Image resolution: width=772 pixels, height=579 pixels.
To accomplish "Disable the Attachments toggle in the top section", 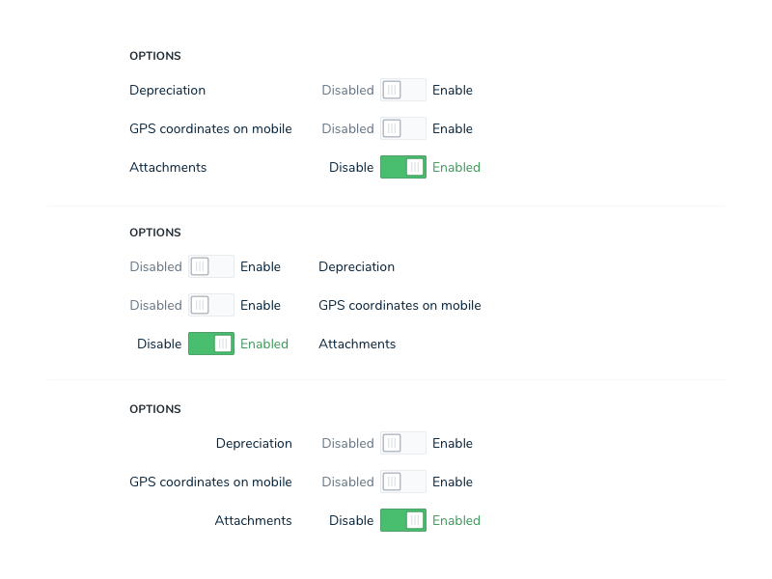I will tap(402, 167).
